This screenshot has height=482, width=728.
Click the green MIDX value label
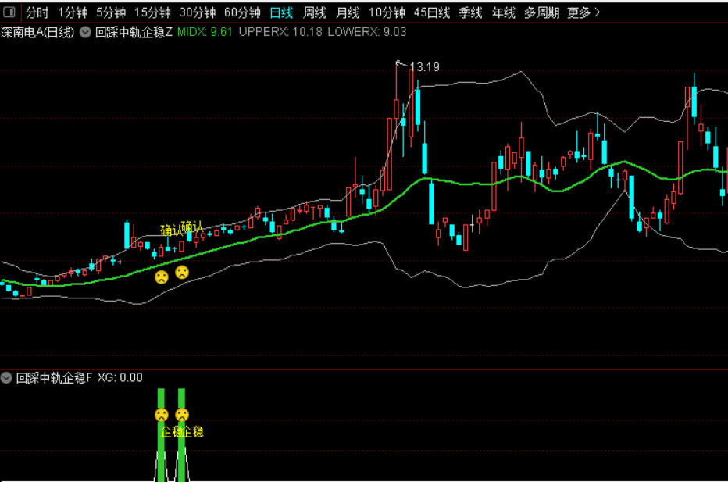point(205,32)
